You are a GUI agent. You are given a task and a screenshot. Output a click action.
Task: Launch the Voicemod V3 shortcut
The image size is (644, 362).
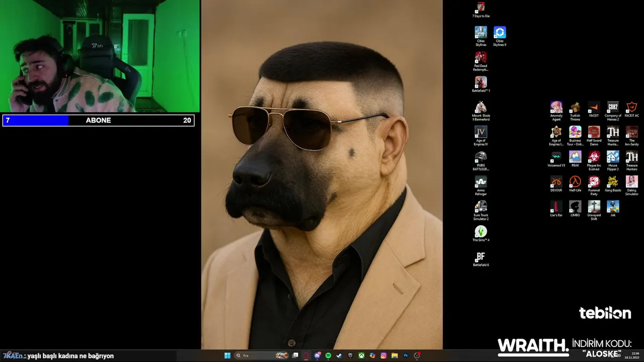(556, 159)
